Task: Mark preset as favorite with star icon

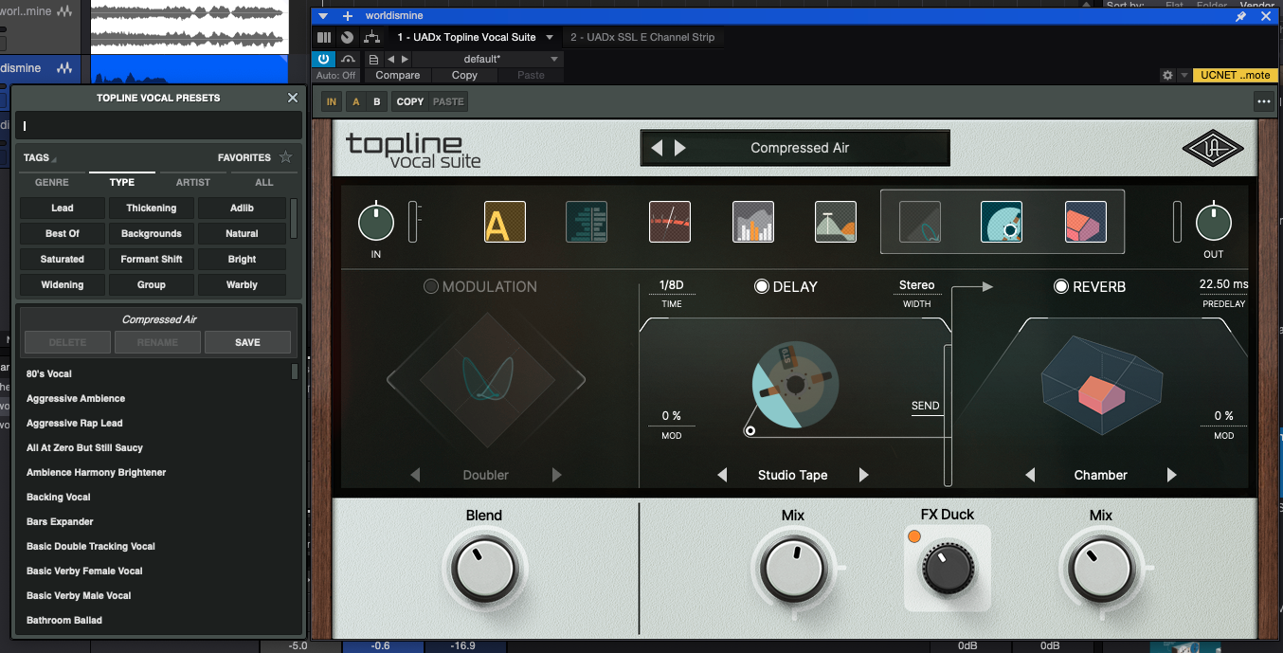Action: click(x=285, y=157)
